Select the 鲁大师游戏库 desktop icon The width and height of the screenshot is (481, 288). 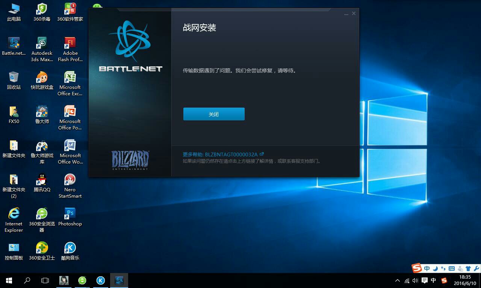(x=42, y=152)
